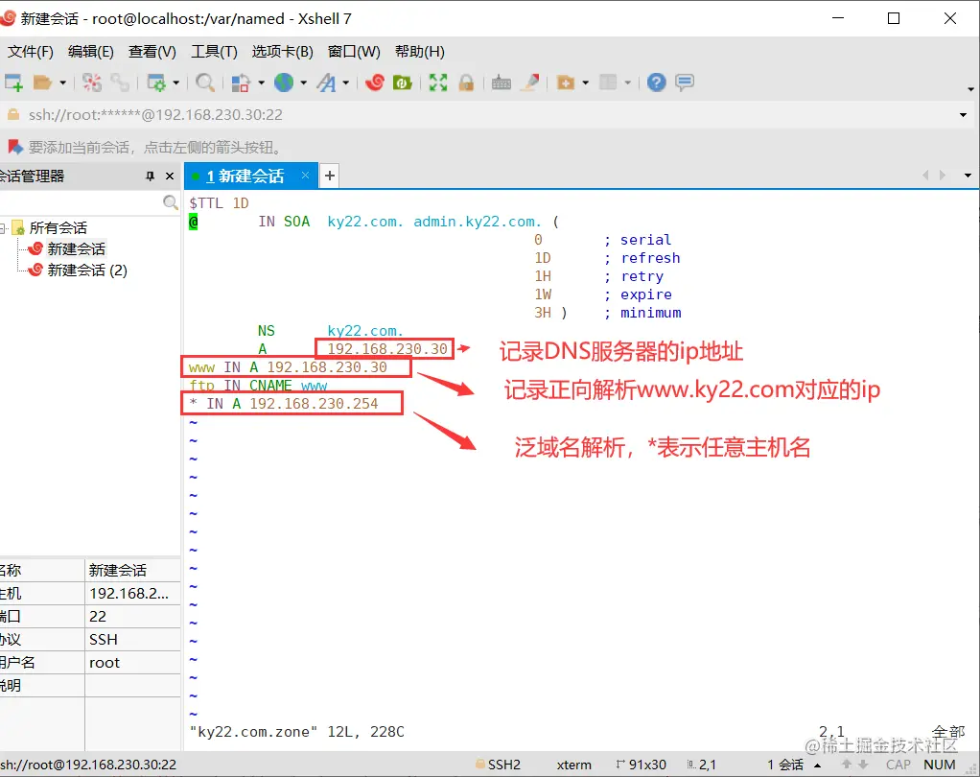The height and width of the screenshot is (777, 980).
Task: Open the 选项卡(B) menu
Action: [x=283, y=52]
